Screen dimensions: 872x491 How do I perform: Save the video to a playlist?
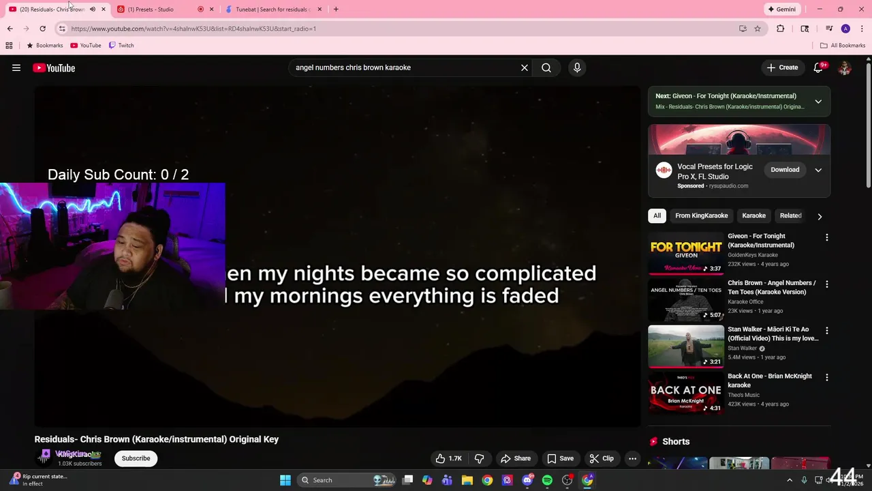click(560, 458)
